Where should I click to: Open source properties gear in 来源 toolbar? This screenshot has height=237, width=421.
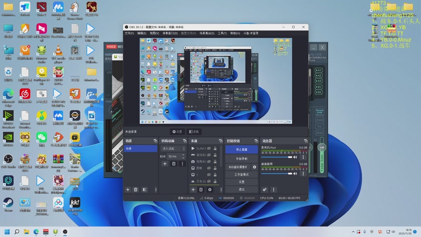(x=209, y=190)
